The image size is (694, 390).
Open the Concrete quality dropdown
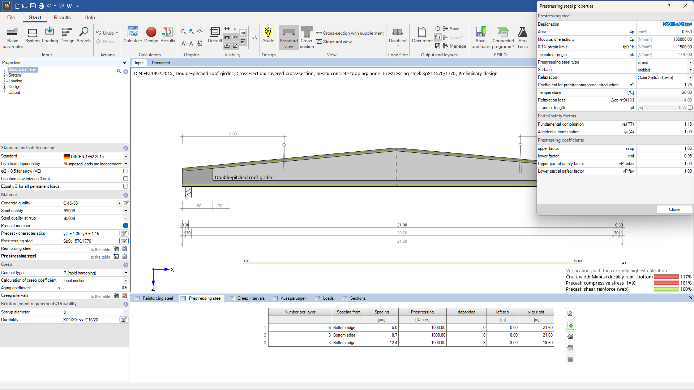(119, 203)
